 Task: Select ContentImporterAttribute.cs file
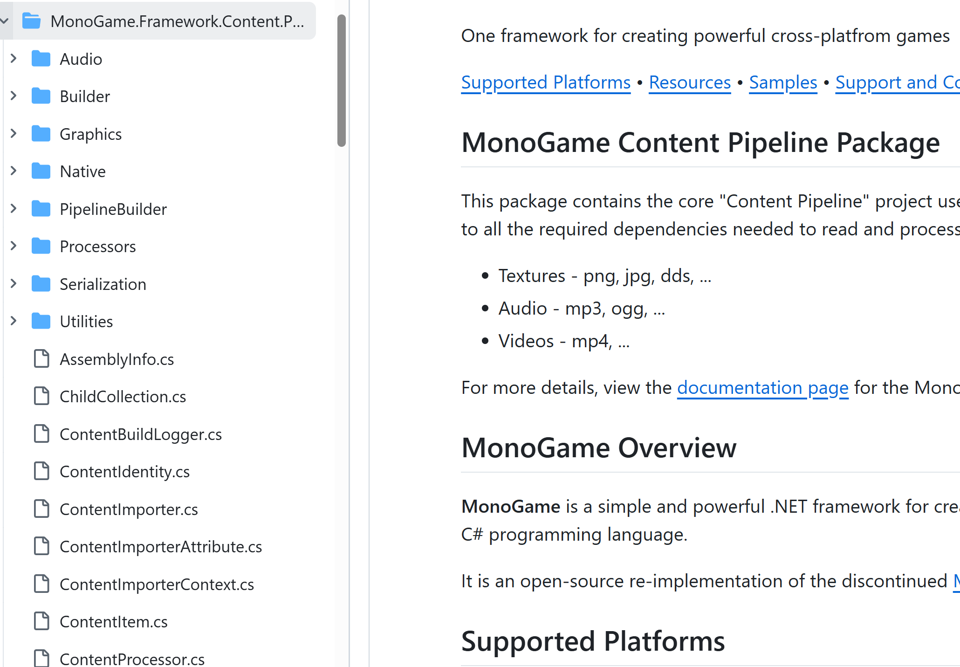[x=160, y=547]
